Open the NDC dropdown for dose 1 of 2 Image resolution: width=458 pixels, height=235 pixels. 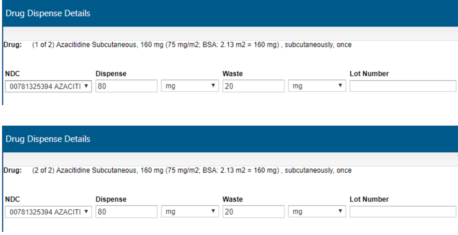pos(48,86)
